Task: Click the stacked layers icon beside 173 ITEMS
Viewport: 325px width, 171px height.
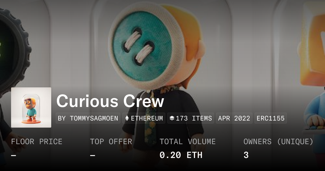Action: (x=172, y=118)
